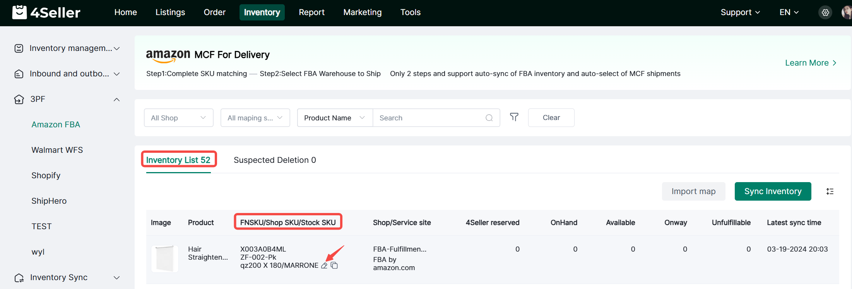Click the Hair Straightener product thumbnail
This screenshot has height=289, width=852.
pyautogui.click(x=164, y=259)
